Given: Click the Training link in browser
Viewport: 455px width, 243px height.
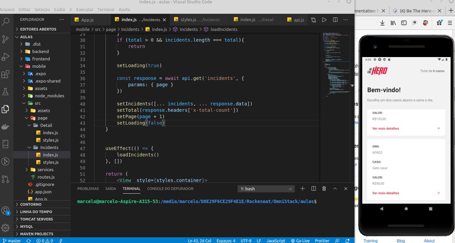Looking at the screenshot, I should pos(370,241).
